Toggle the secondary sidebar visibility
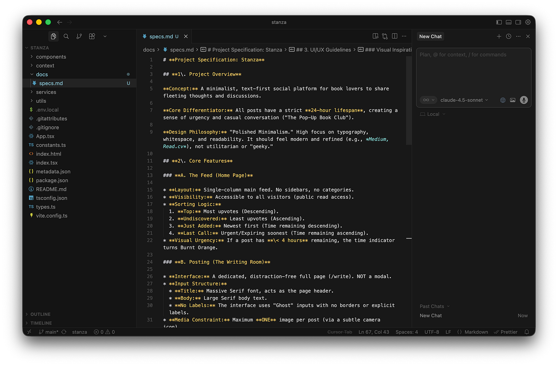The image size is (558, 366). [518, 22]
